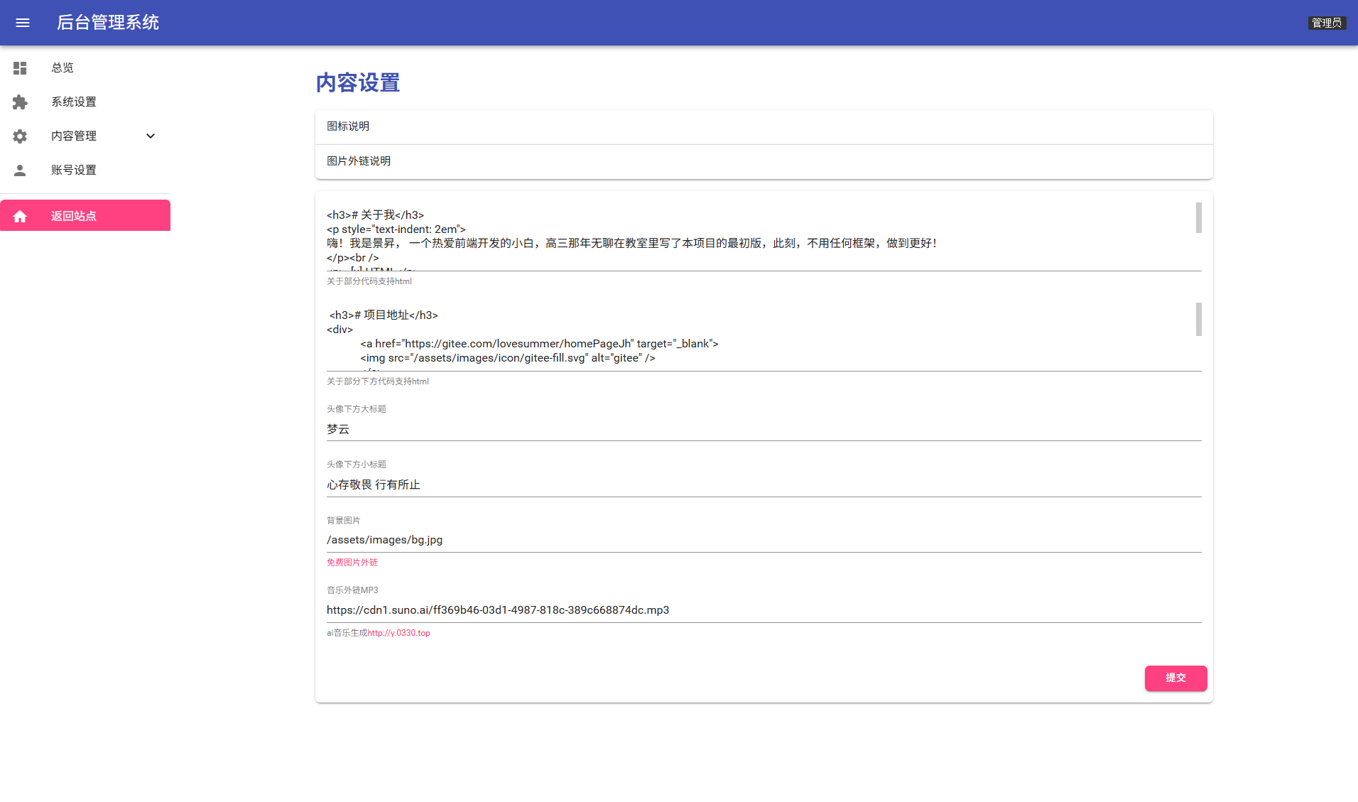Click the gear icon for 内容管理
Image resolution: width=1358 pixels, height=802 pixels.
point(19,136)
